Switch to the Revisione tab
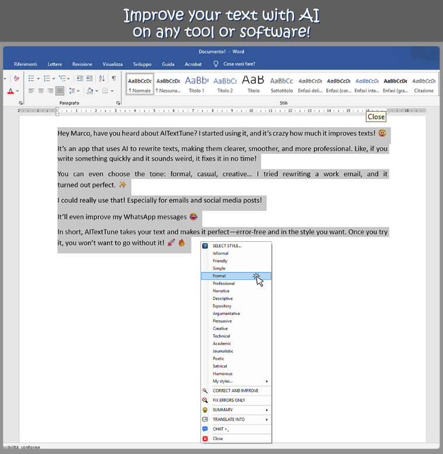 coord(82,64)
